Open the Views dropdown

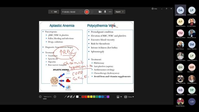131,97
